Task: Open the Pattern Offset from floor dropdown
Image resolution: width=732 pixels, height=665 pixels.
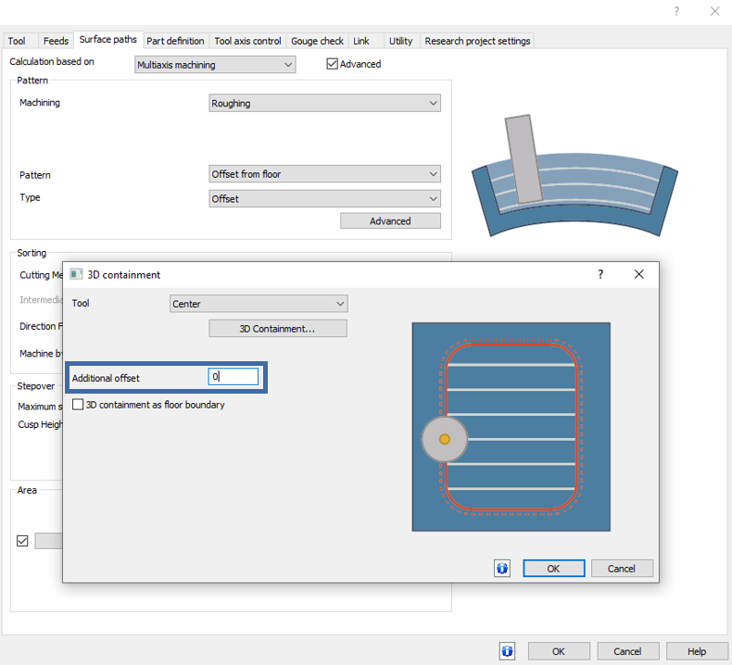Action: pyautogui.click(x=324, y=174)
